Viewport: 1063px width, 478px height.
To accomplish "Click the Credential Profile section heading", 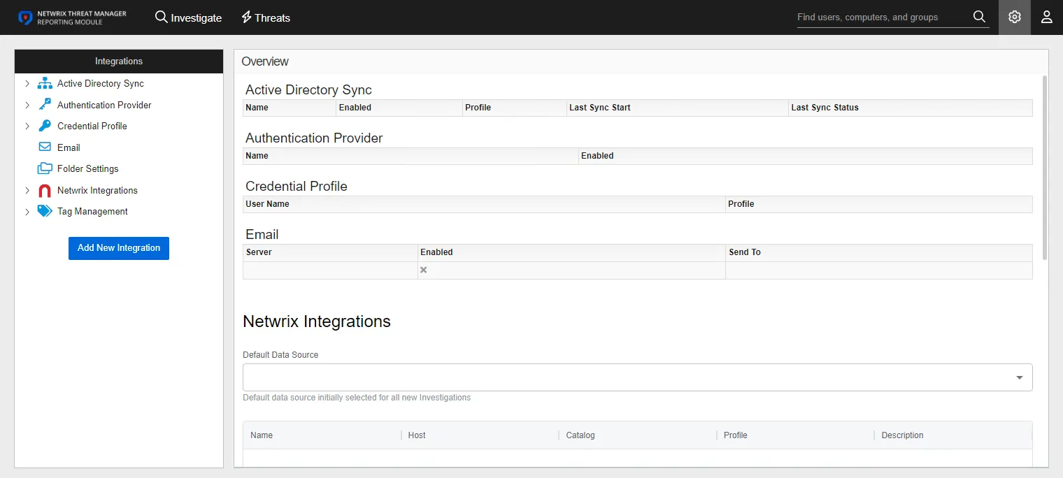I will (x=297, y=187).
